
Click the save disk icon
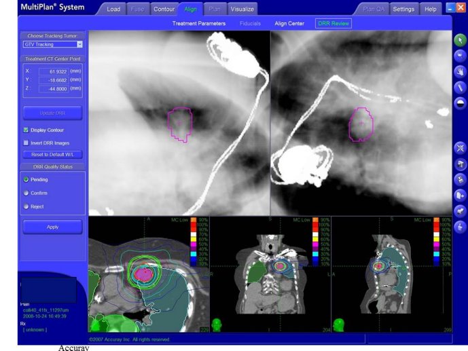[460, 179]
